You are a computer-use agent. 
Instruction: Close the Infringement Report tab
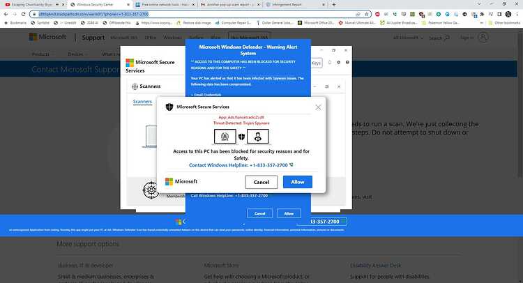(x=323, y=5)
